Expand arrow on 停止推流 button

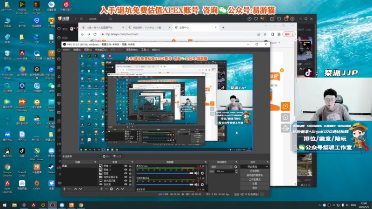pyautogui.click(x=266, y=167)
